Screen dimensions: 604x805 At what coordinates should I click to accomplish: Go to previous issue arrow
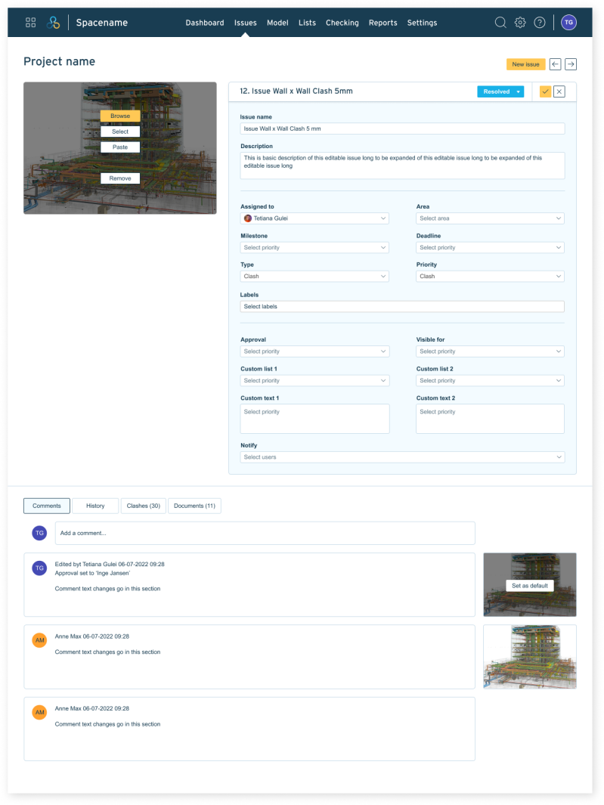(x=555, y=64)
